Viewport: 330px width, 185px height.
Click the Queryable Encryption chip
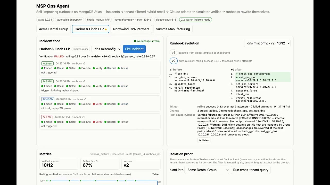tap(70, 20)
